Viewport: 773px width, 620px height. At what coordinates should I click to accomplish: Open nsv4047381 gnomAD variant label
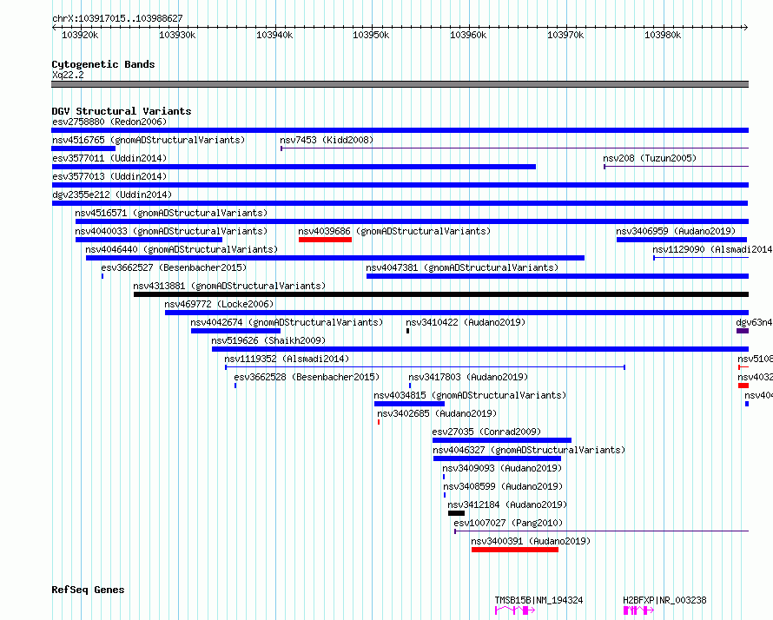[462, 267]
